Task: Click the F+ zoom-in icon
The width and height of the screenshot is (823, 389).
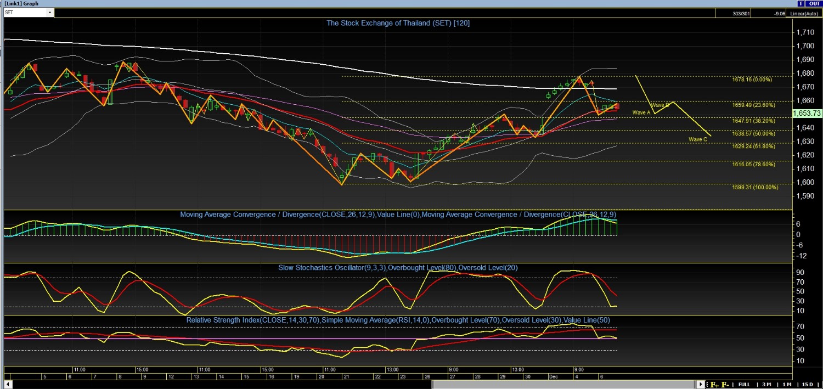Action: (714, 384)
